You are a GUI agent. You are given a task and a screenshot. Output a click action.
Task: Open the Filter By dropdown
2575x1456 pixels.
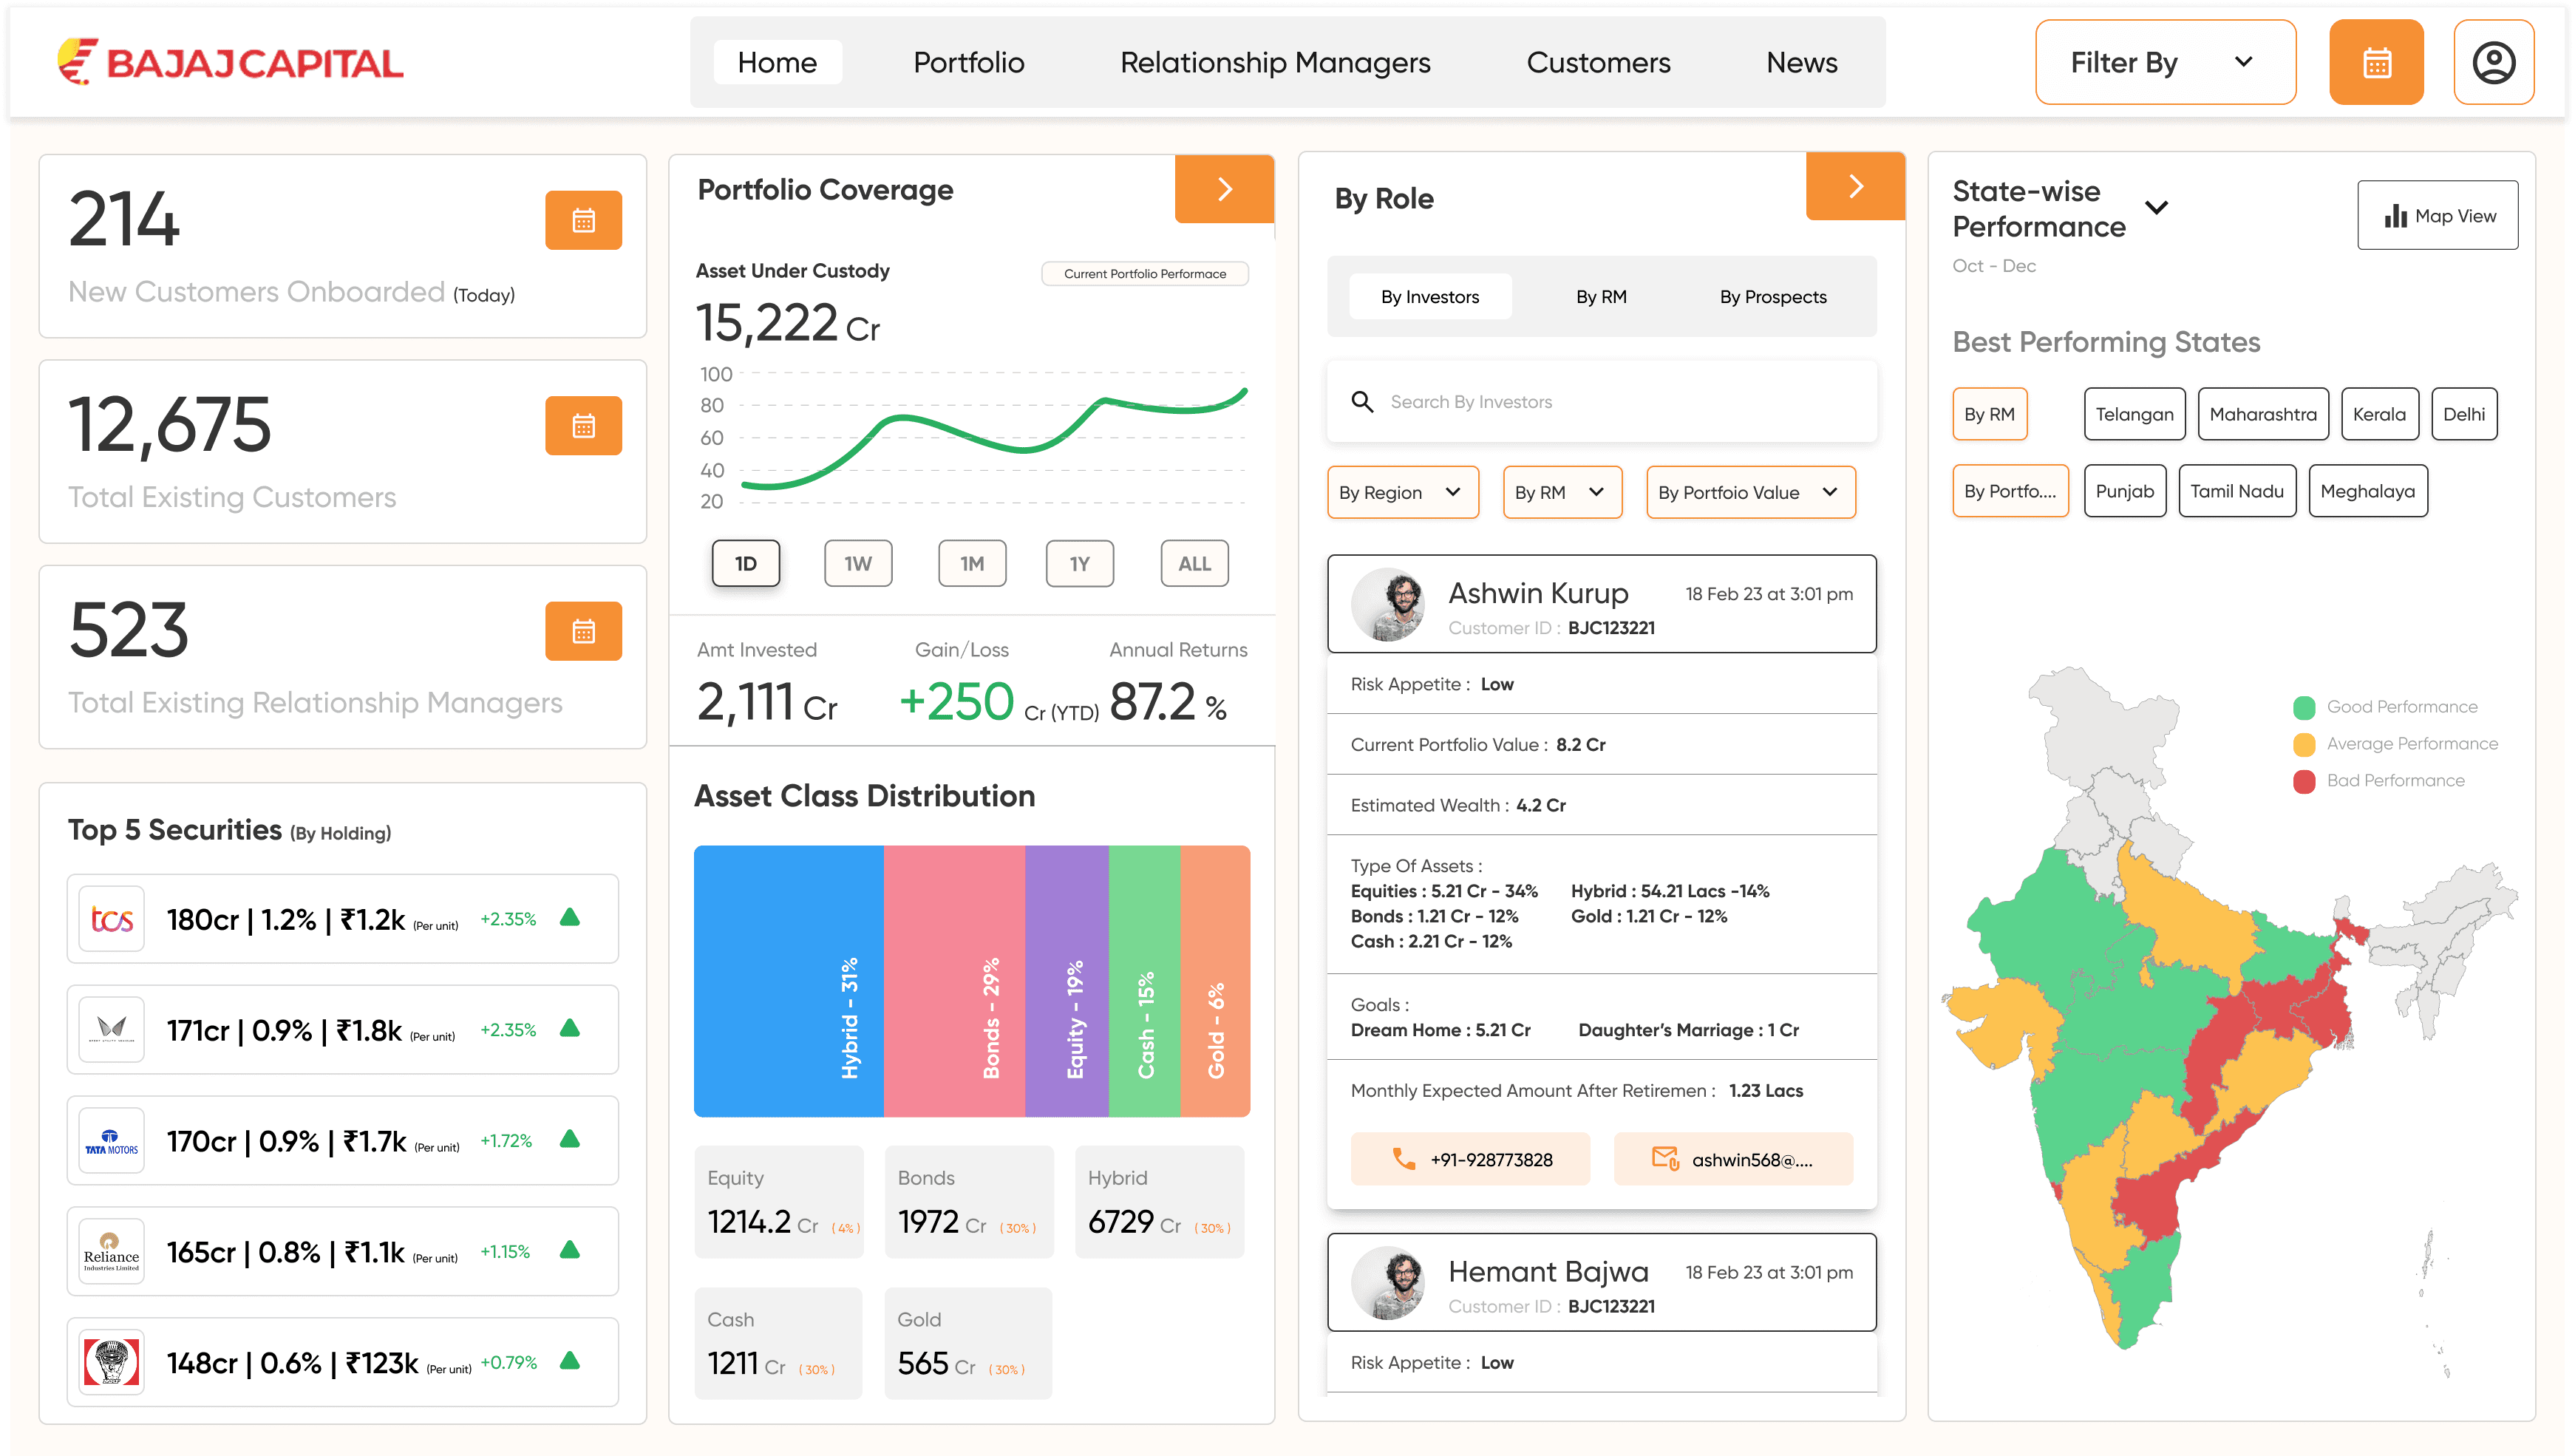click(x=2165, y=62)
